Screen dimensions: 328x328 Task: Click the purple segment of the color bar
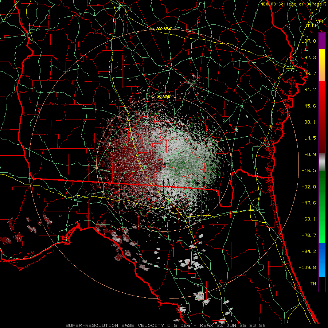tap(322, 41)
